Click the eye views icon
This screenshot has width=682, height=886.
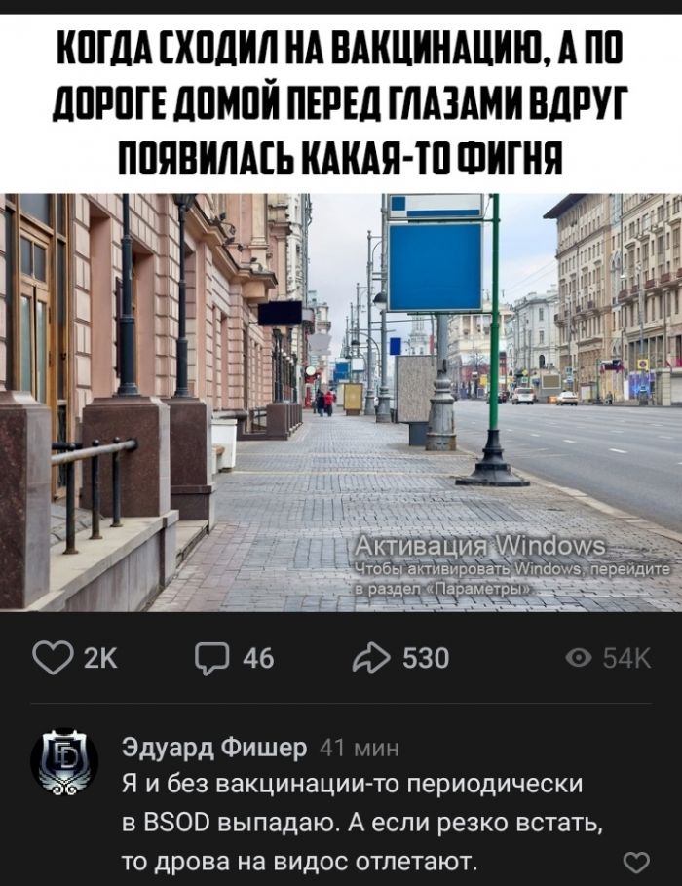[x=579, y=658]
